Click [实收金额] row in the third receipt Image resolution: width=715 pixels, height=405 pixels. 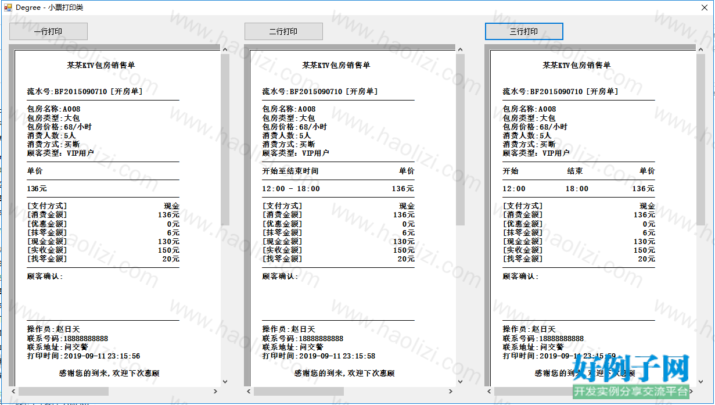click(579, 250)
